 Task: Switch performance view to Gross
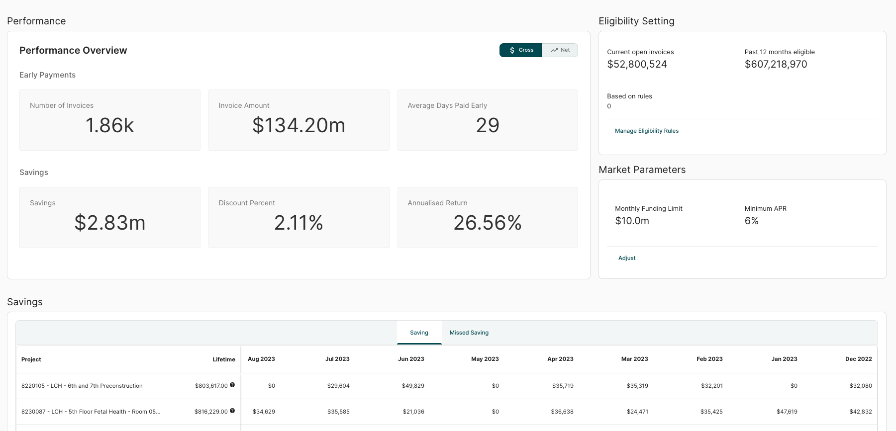pos(520,50)
